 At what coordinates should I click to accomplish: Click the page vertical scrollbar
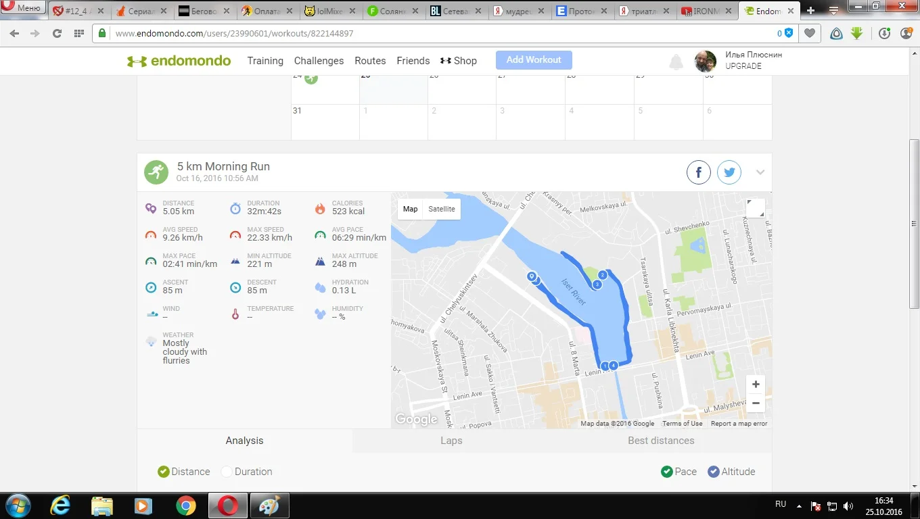(x=914, y=223)
